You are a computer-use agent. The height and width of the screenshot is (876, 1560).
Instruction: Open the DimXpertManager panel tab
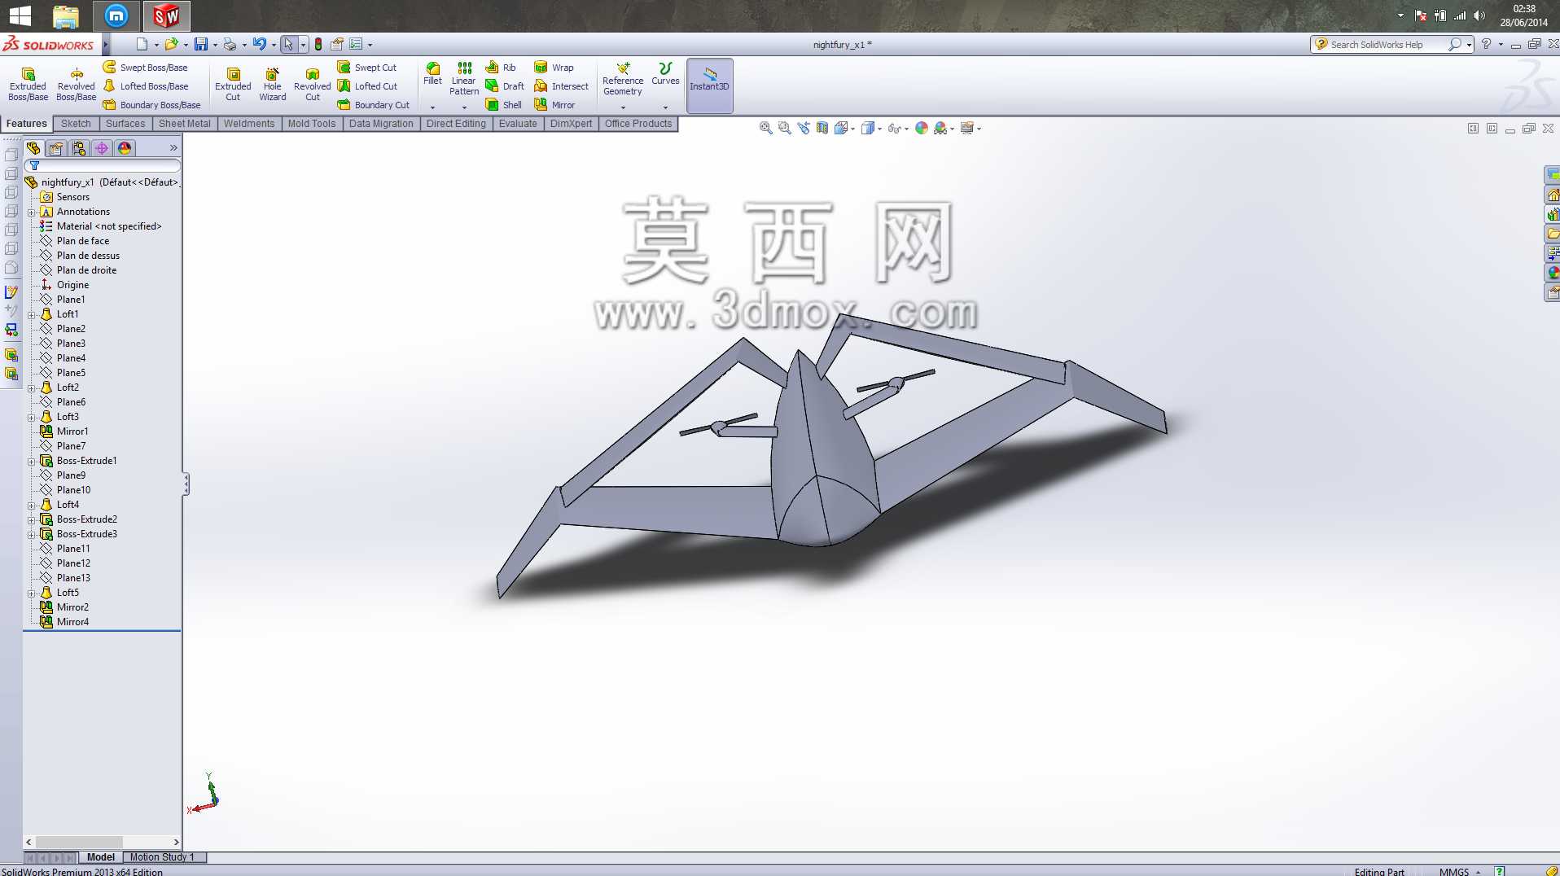pos(102,148)
